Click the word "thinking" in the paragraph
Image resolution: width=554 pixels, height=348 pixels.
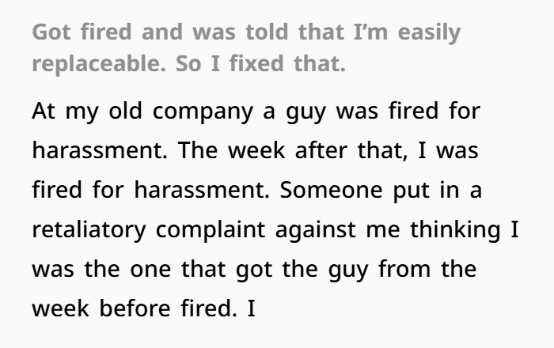coord(455,230)
